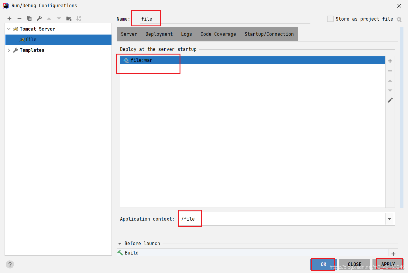Screen dimensions: 408x273
Task: Move the artifact down in the deployment list
Action: [390, 91]
